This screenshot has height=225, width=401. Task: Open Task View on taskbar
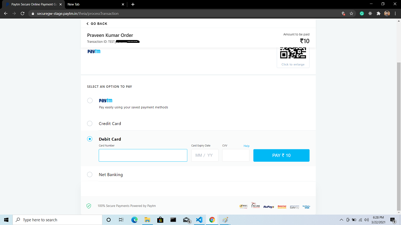[121, 220]
